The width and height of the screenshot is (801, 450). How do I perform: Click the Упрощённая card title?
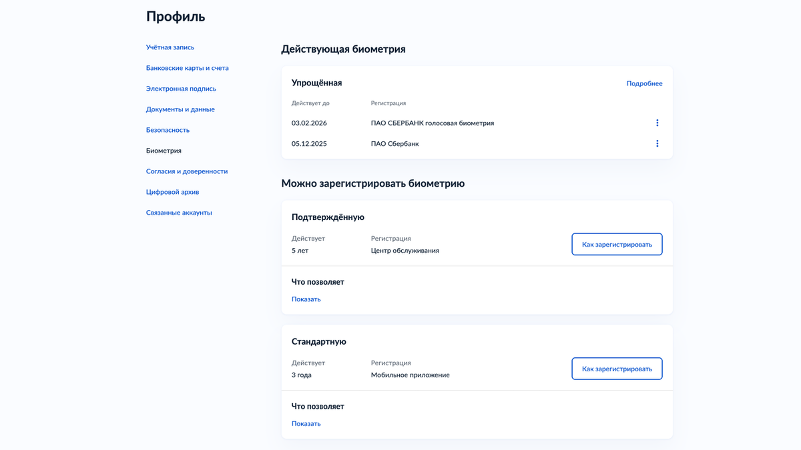coord(316,83)
